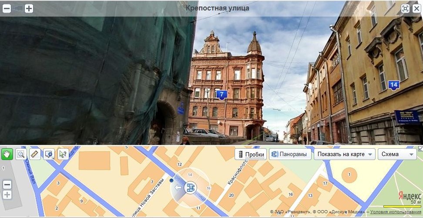Image resolution: width=423 pixels, height=218 pixels.
Task: Expand the Показать на карте dropdown
Action: (344, 154)
